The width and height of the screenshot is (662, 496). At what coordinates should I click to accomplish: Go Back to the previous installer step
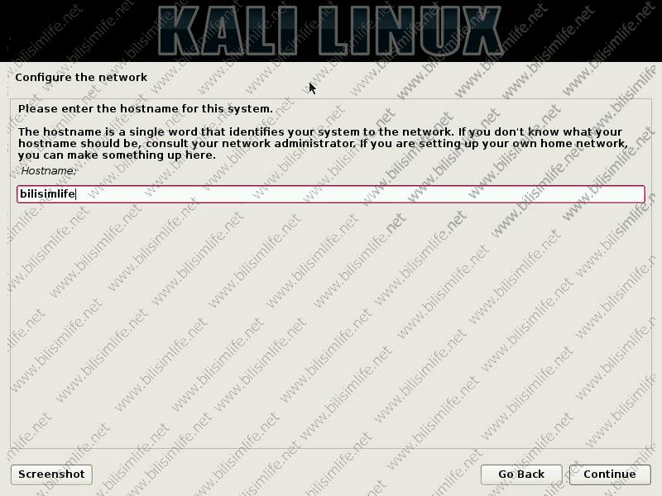(x=521, y=475)
